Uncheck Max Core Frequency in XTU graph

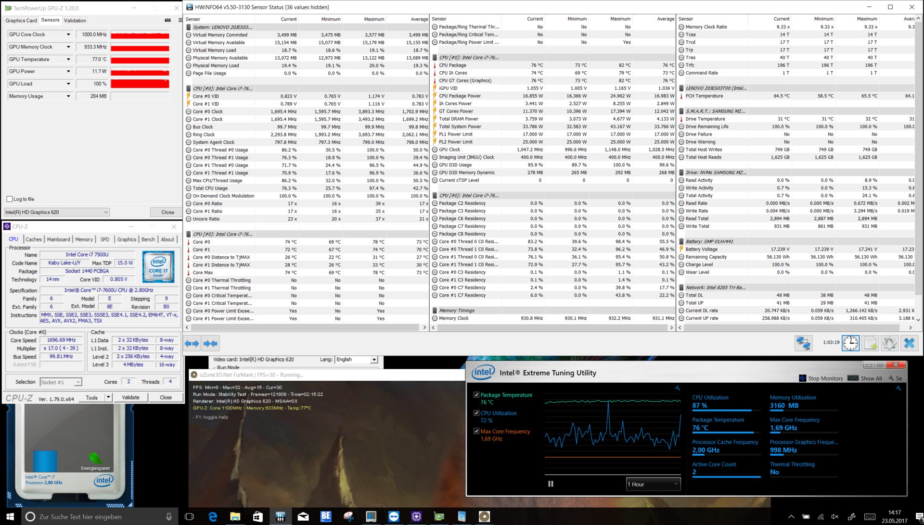pyautogui.click(x=476, y=431)
